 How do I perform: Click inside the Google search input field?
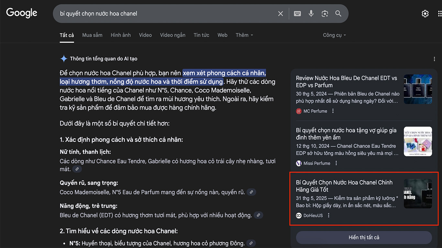click(x=162, y=14)
